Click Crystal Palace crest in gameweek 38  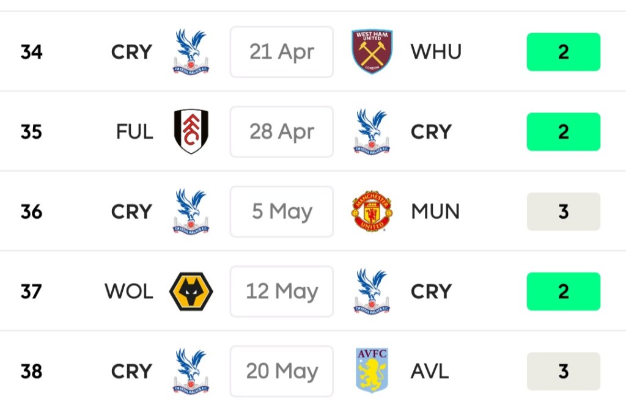point(191,371)
